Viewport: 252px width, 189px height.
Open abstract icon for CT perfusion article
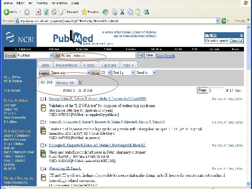pyautogui.click(x=43, y=177)
